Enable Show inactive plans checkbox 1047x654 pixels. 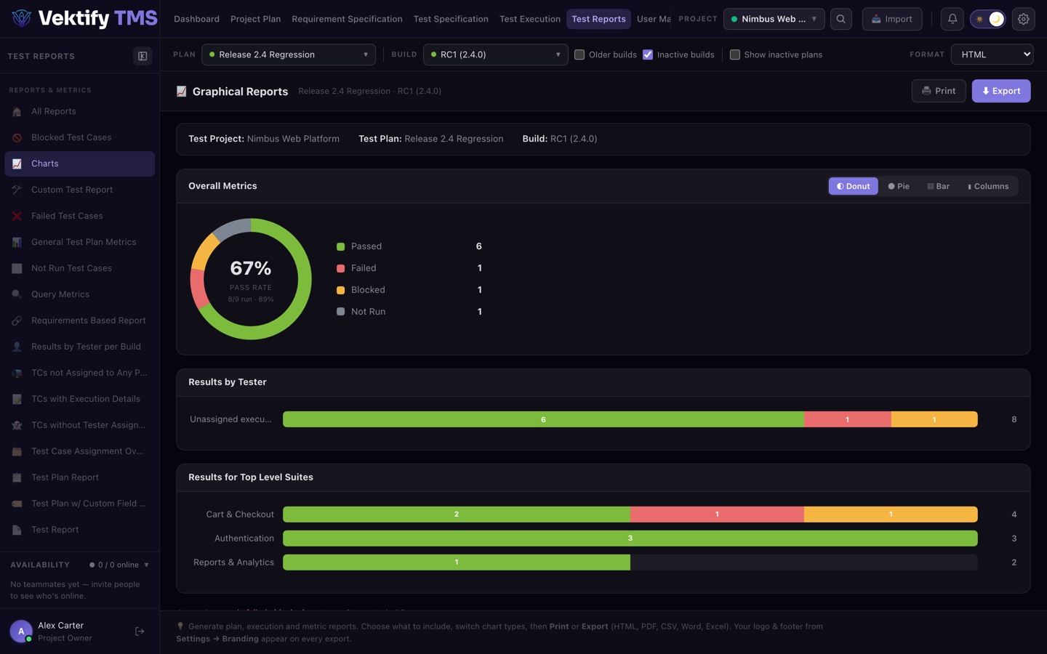pos(735,54)
